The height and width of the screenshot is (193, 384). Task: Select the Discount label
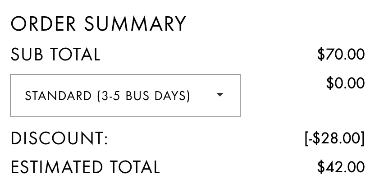coord(59,138)
